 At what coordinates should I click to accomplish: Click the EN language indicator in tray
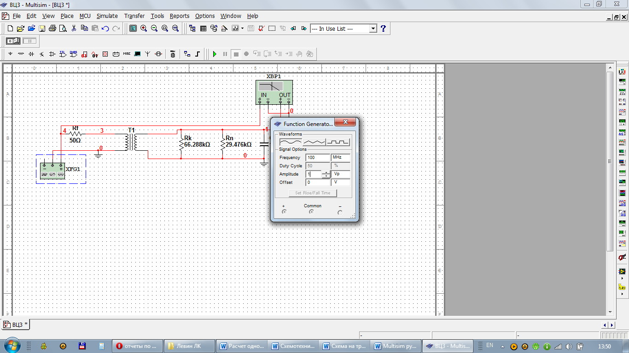pos(489,345)
